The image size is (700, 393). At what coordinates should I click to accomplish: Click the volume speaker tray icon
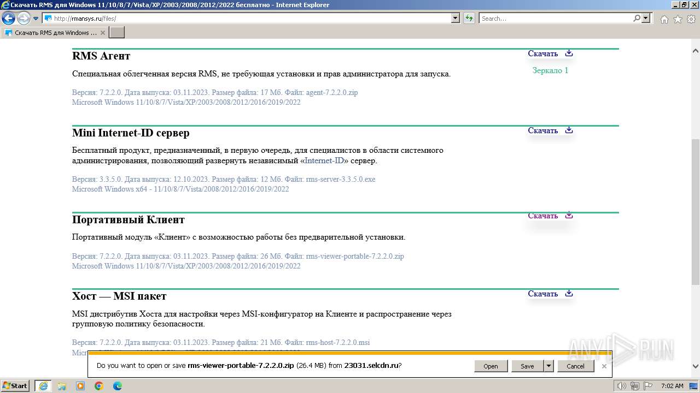pos(622,386)
